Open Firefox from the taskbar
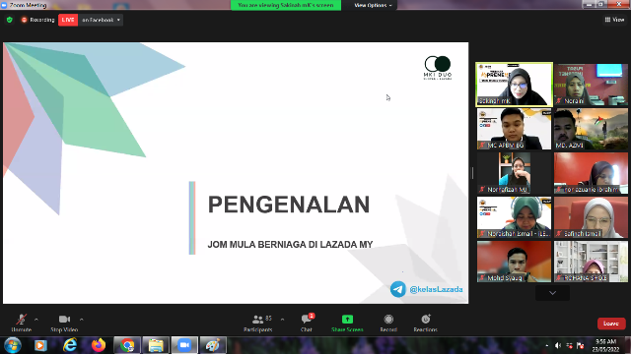The image size is (631, 354). tap(99, 345)
